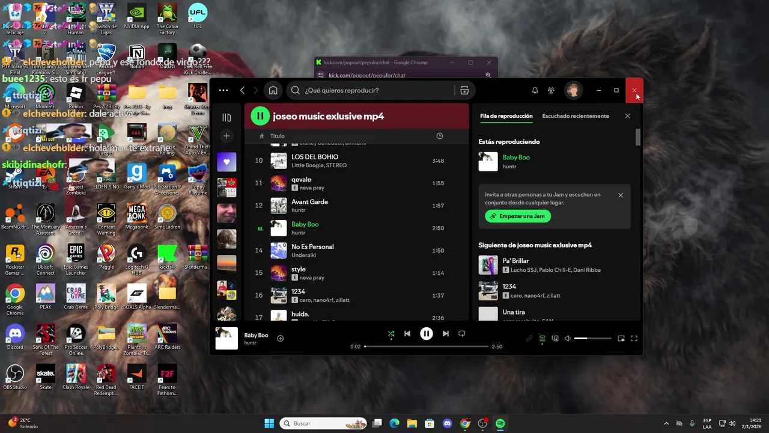
Task: Open weather widget 26°C Soleado
Action: [x=23, y=423]
